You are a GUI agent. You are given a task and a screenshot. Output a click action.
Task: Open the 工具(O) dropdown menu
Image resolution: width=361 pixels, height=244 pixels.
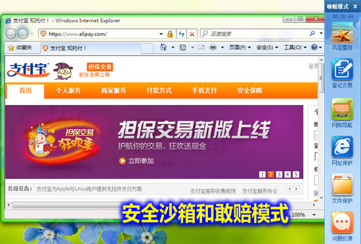coord(295,47)
